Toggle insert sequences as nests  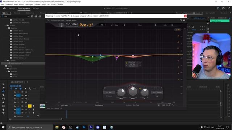[11, 88]
